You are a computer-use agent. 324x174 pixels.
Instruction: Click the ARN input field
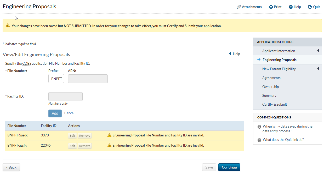(x=88, y=79)
